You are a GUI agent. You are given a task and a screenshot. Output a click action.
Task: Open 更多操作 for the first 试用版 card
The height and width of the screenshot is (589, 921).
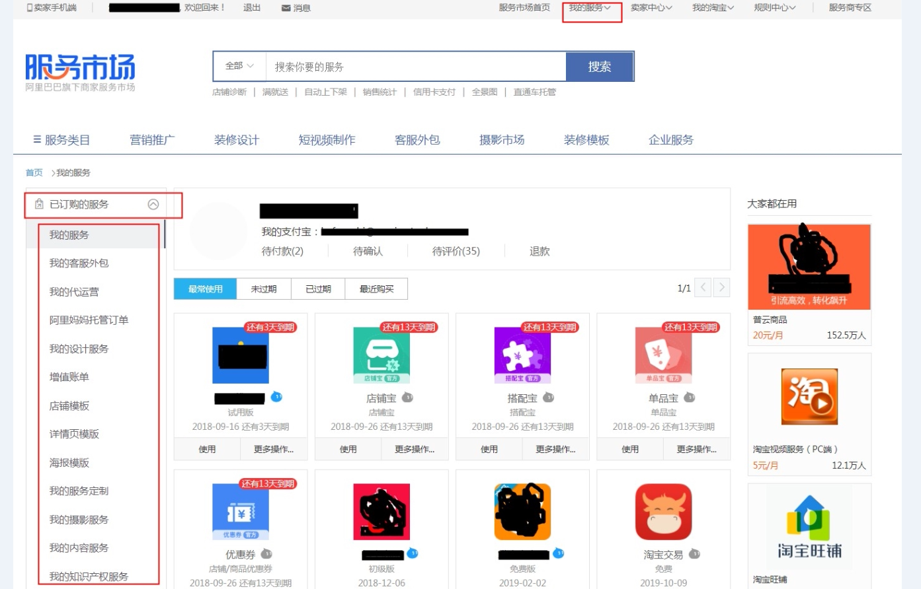(274, 449)
